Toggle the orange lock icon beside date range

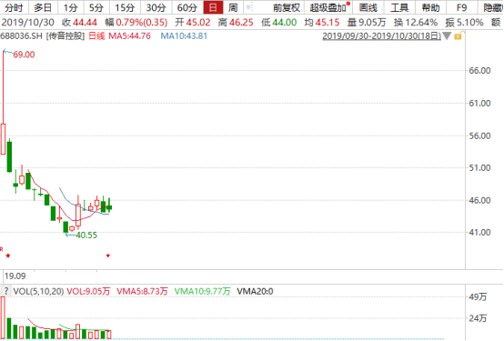pos(459,35)
